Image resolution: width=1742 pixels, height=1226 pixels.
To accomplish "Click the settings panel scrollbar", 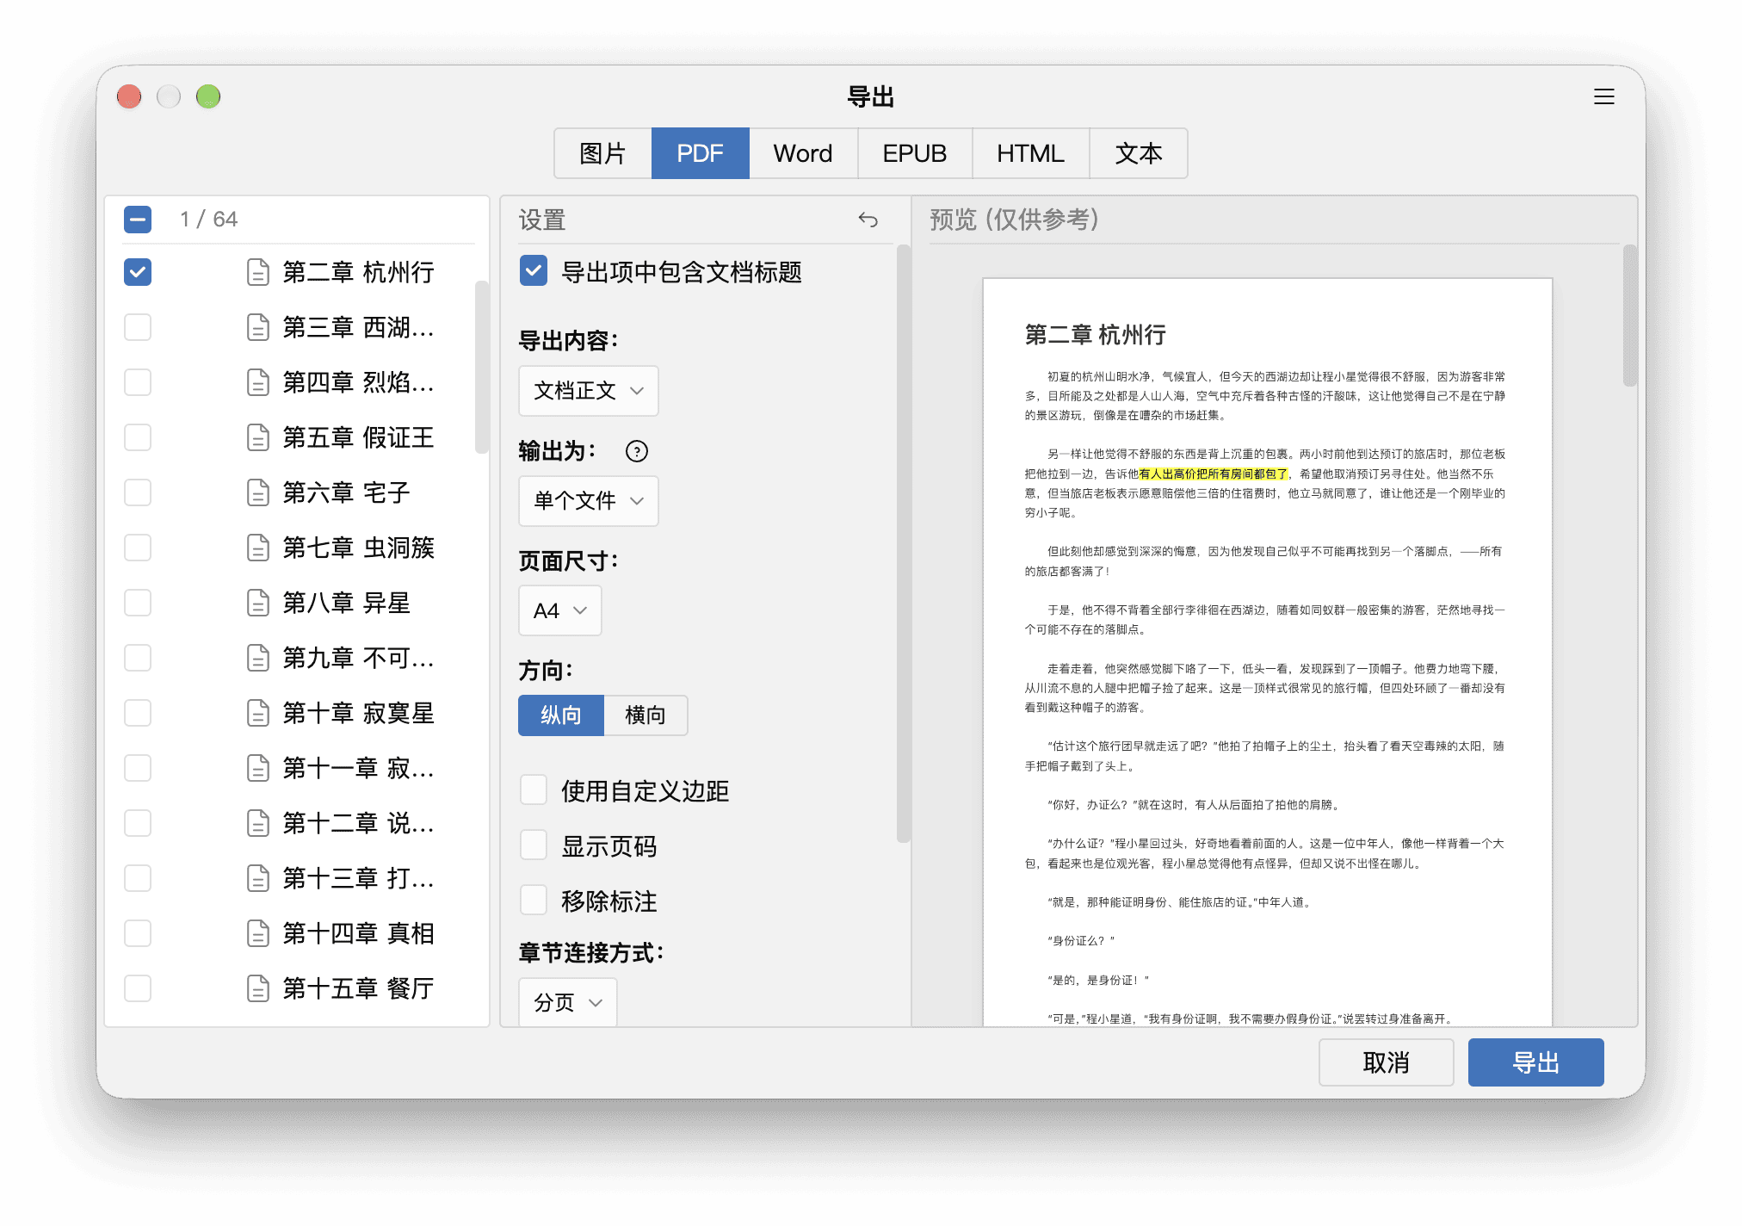I will coord(903,544).
